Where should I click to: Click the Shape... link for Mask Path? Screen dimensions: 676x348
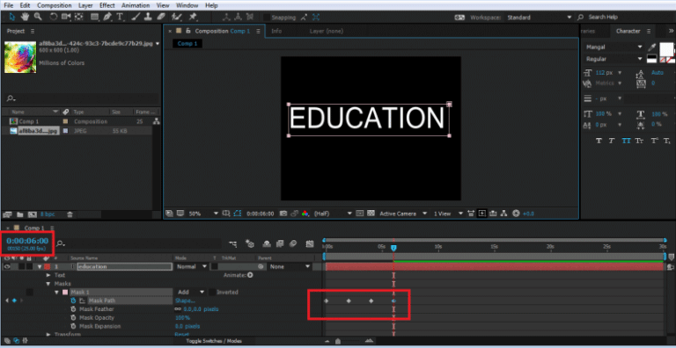(185, 301)
